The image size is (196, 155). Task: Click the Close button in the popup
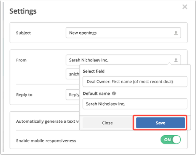(107, 123)
